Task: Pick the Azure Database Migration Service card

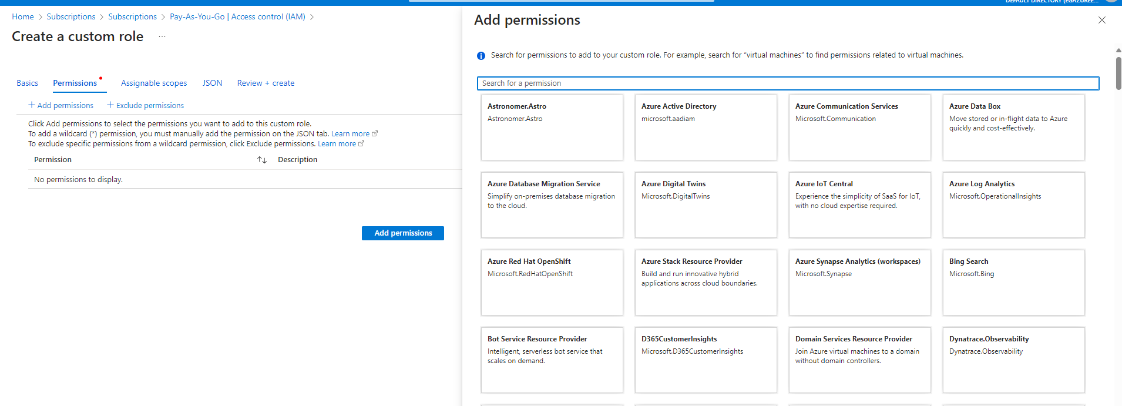Action: coord(552,205)
